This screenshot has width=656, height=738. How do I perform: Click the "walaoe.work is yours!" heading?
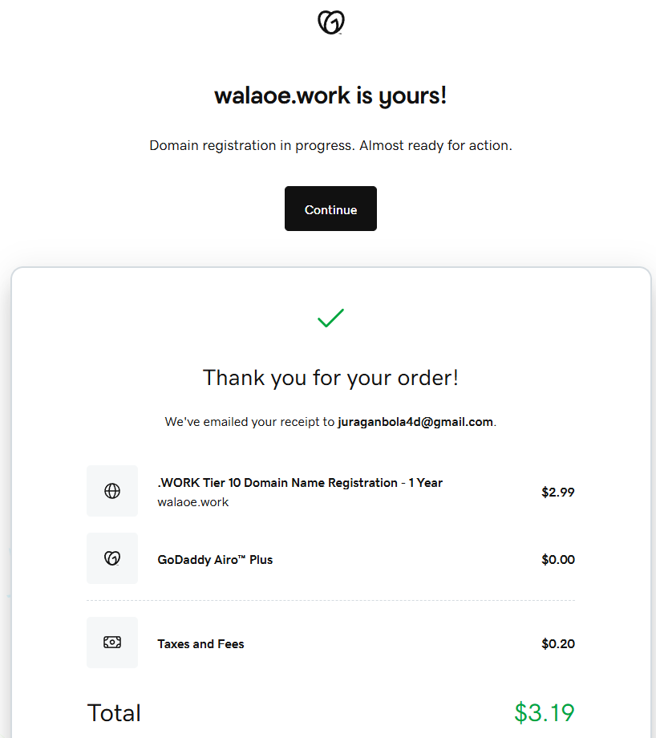pyautogui.click(x=330, y=96)
